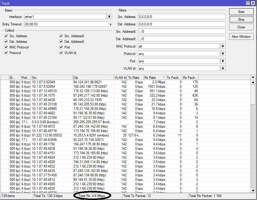Sort by the Tx Pack... column header
Image resolution: width=257 pixels, height=200 pixels.
pos(174,78)
